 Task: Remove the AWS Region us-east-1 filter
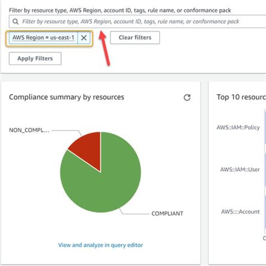coord(84,38)
